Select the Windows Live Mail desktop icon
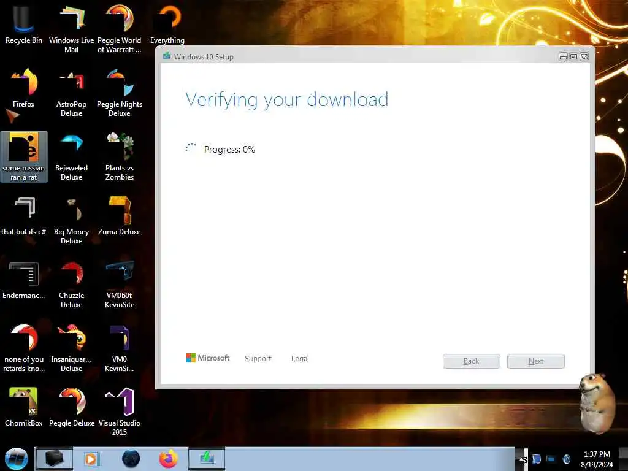This screenshot has width=628, height=471. pyautogui.click(x=71, y=29)
